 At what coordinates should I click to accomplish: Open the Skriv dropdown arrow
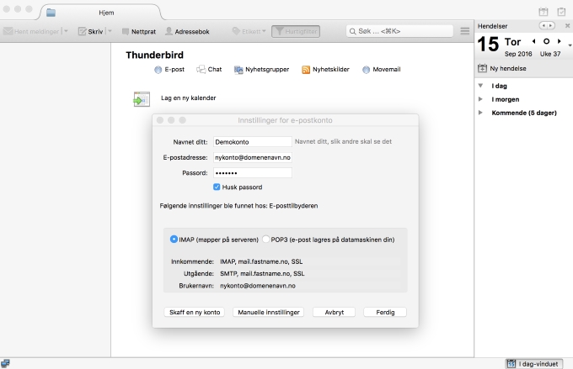pos(110,31)
